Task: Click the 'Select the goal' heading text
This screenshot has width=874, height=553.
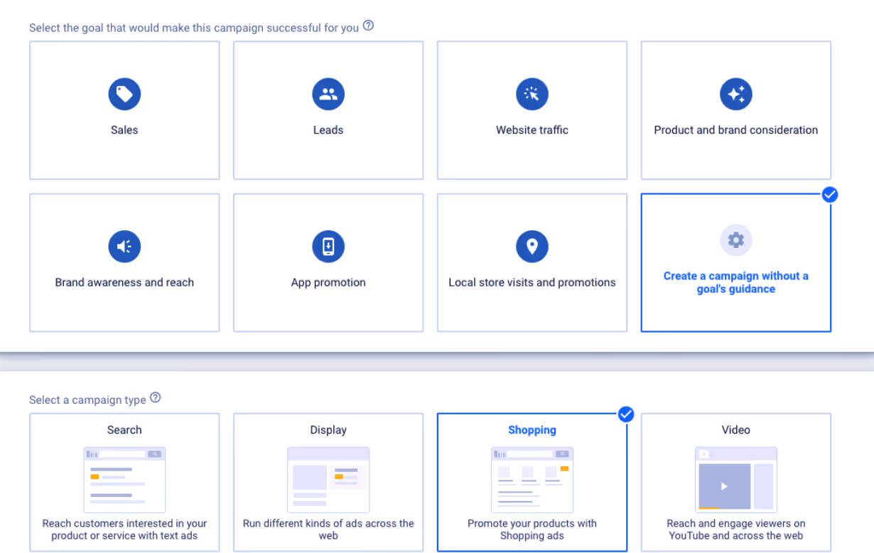Action: tap(194, 28)
